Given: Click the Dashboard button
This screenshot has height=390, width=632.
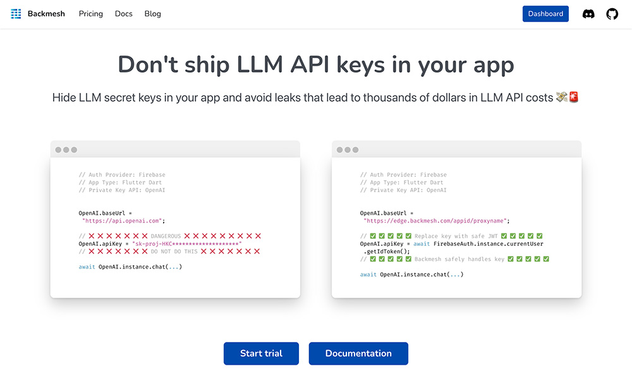Looking at the screenshot, I should (x=545, y=14).
